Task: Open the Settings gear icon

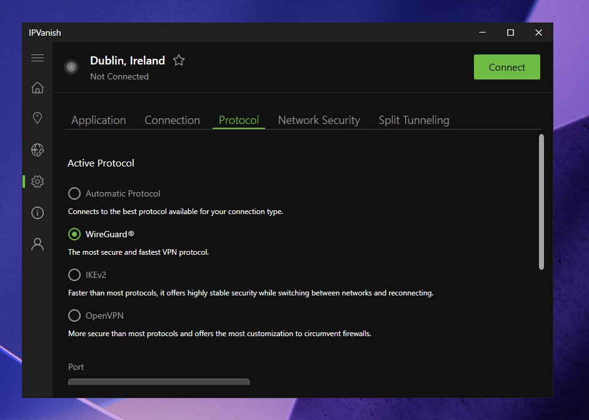Action: coord(37,182)
